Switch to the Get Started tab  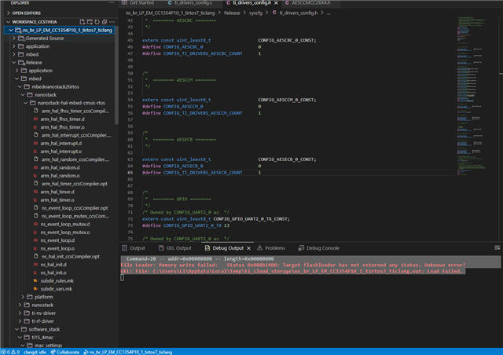pos(141,3)
